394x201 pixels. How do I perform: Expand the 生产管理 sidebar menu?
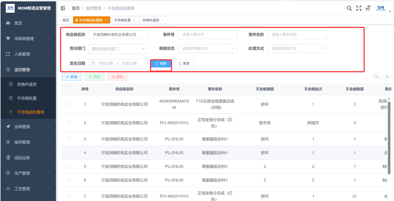(28, 173)
